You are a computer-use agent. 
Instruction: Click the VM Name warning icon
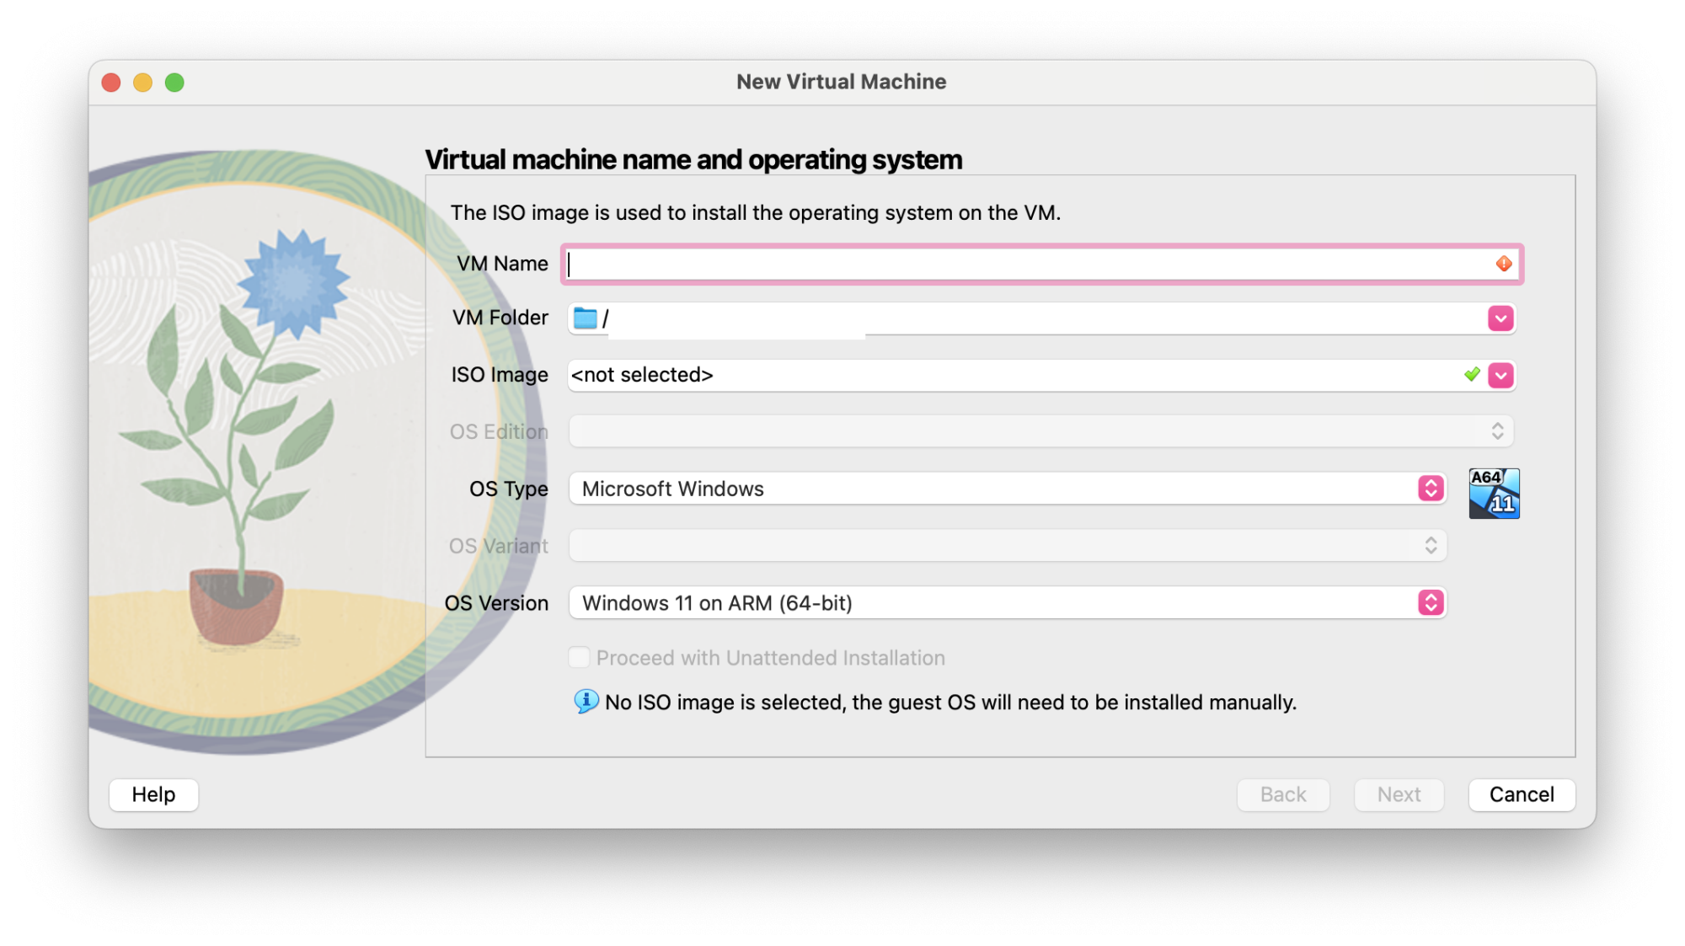(x=1503, y=265)
